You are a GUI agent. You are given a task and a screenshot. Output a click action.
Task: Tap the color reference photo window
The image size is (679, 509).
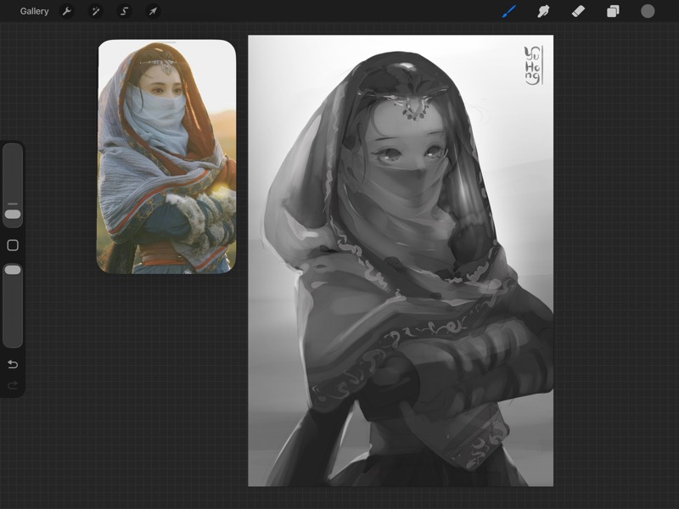pos(166,157)
